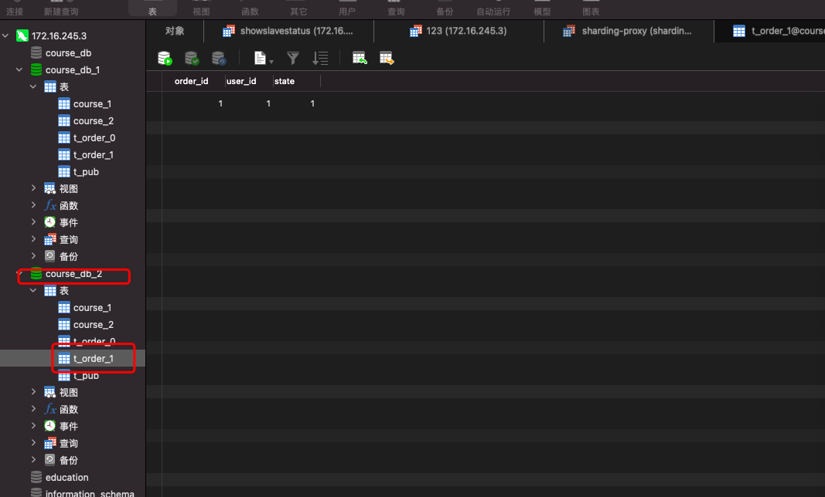Screen dimensions: 825x497
Task: Switch to the 对象 tab
Action: coord(175,31)
